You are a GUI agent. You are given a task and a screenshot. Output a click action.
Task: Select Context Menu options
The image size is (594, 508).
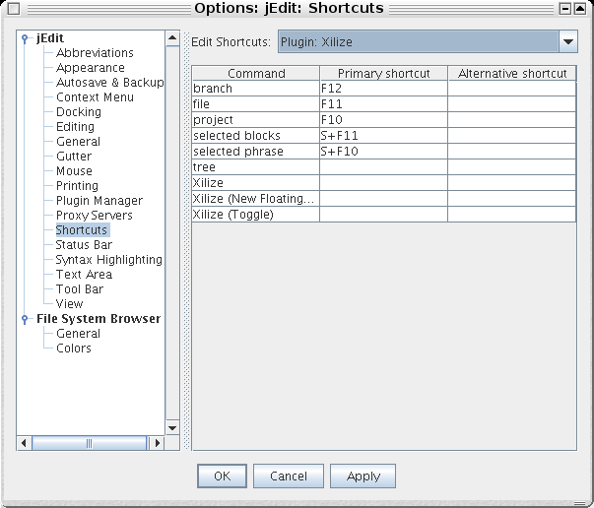pos(95,96)
